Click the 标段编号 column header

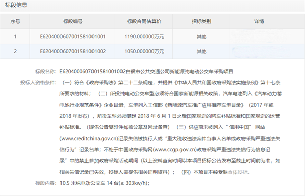coord(73,21)
